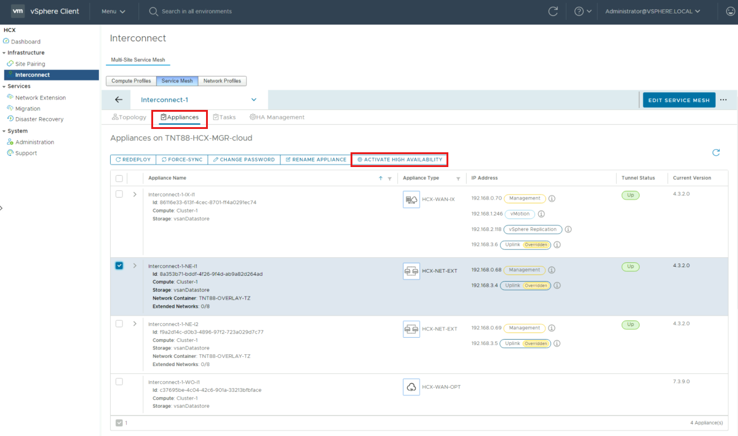This screenshot has width=738, height=436.
Task: Select the Service Mesh tab
Action: [177, 81]
